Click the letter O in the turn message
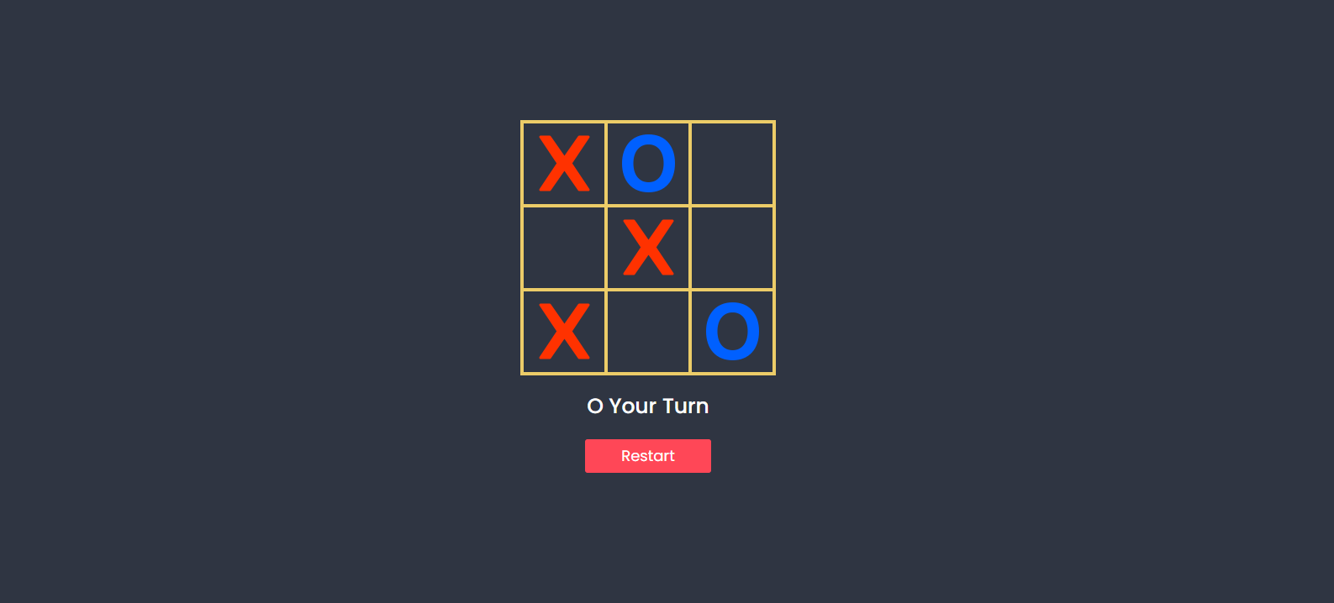This screenshot has width=1334, height=603. (x=595, y=406)
